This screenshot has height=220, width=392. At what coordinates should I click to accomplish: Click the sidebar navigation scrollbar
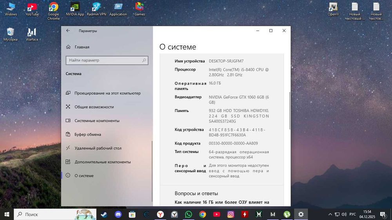point(152,171)
